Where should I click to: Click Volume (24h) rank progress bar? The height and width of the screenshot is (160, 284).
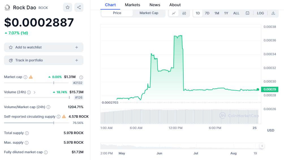pyautogui.click(x=37, y=97)
